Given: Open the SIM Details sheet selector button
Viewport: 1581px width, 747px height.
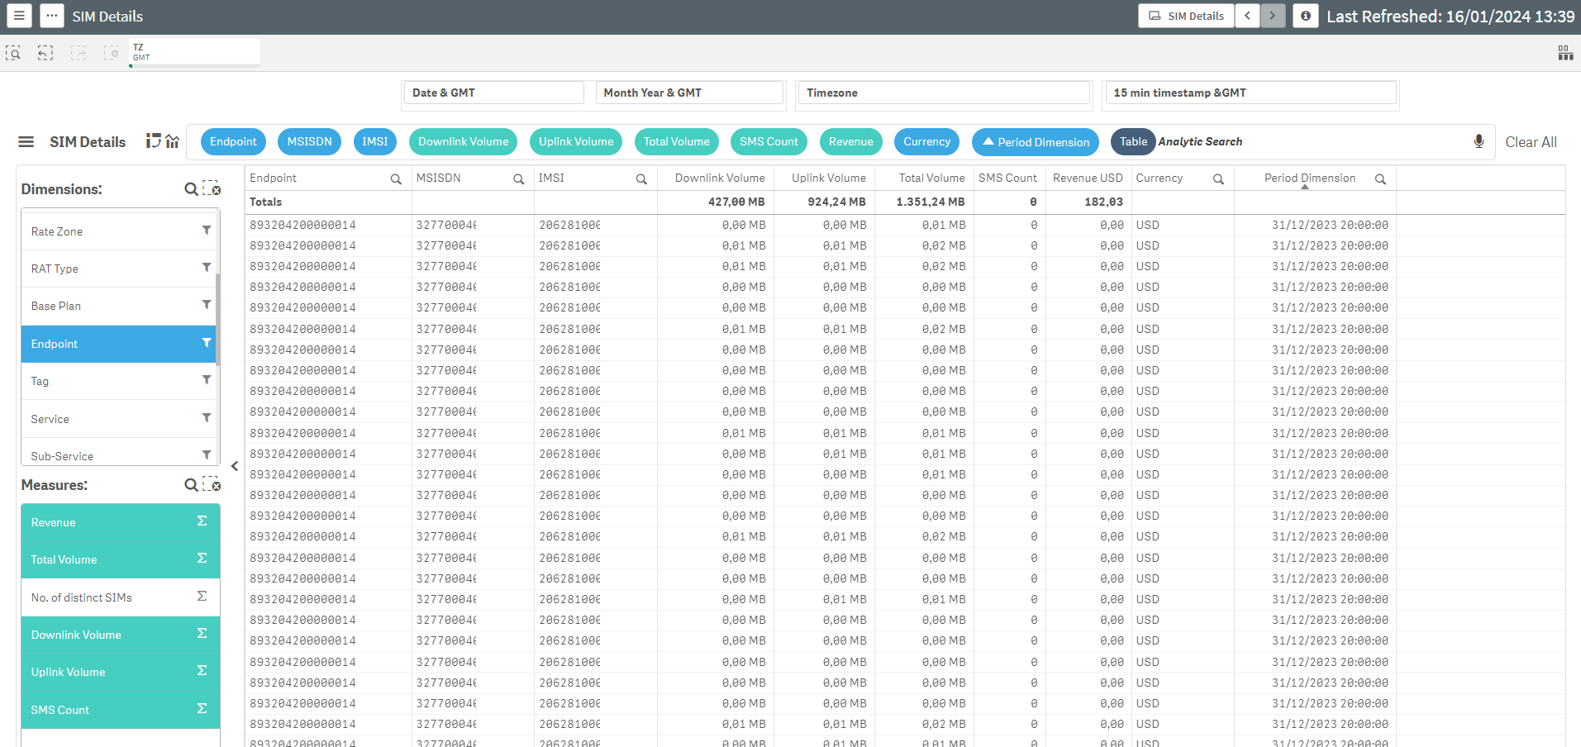Looking at the screenshot, I should click(1186, 16).
